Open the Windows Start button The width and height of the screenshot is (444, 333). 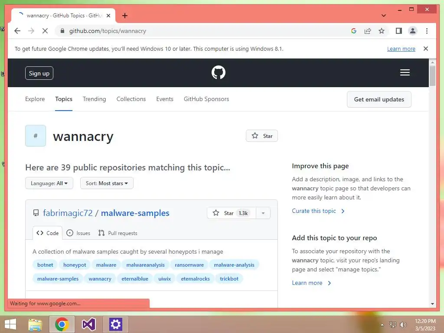coord(10,324)
